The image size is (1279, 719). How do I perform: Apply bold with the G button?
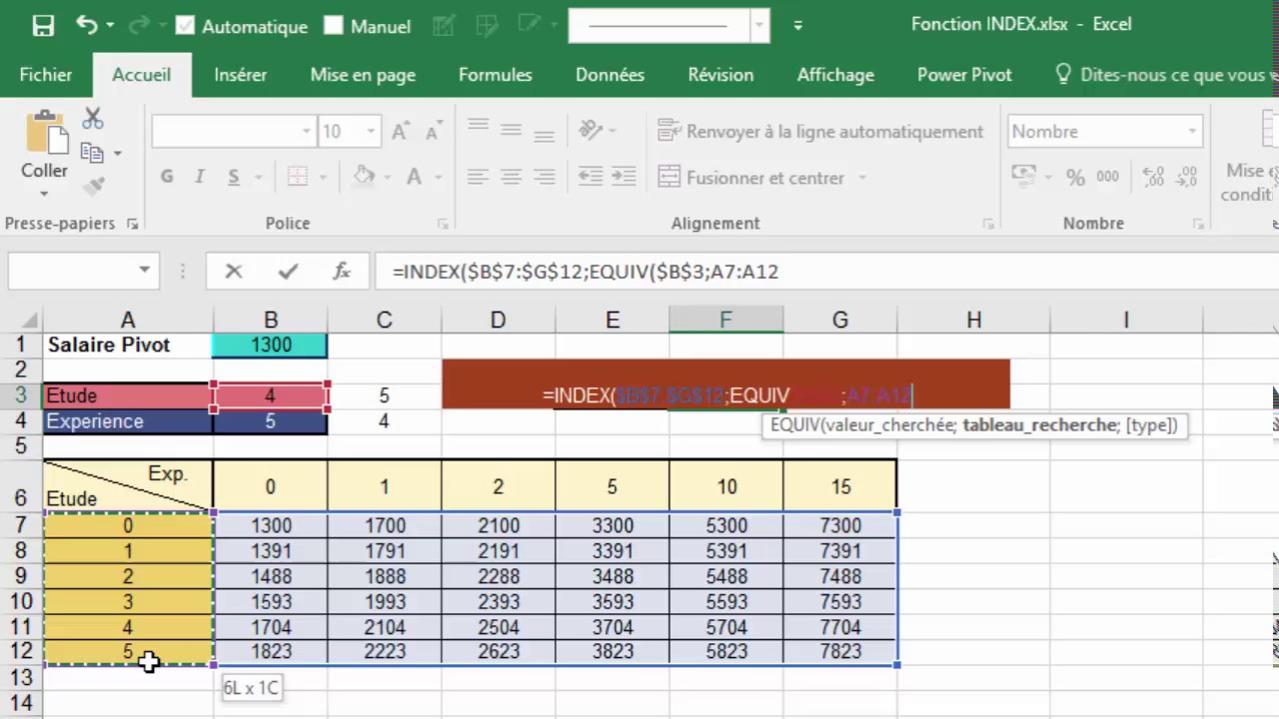point(167,177)
